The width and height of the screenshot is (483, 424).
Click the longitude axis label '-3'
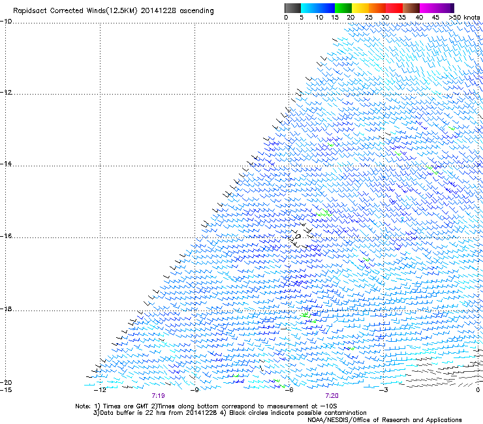[383, 390]
